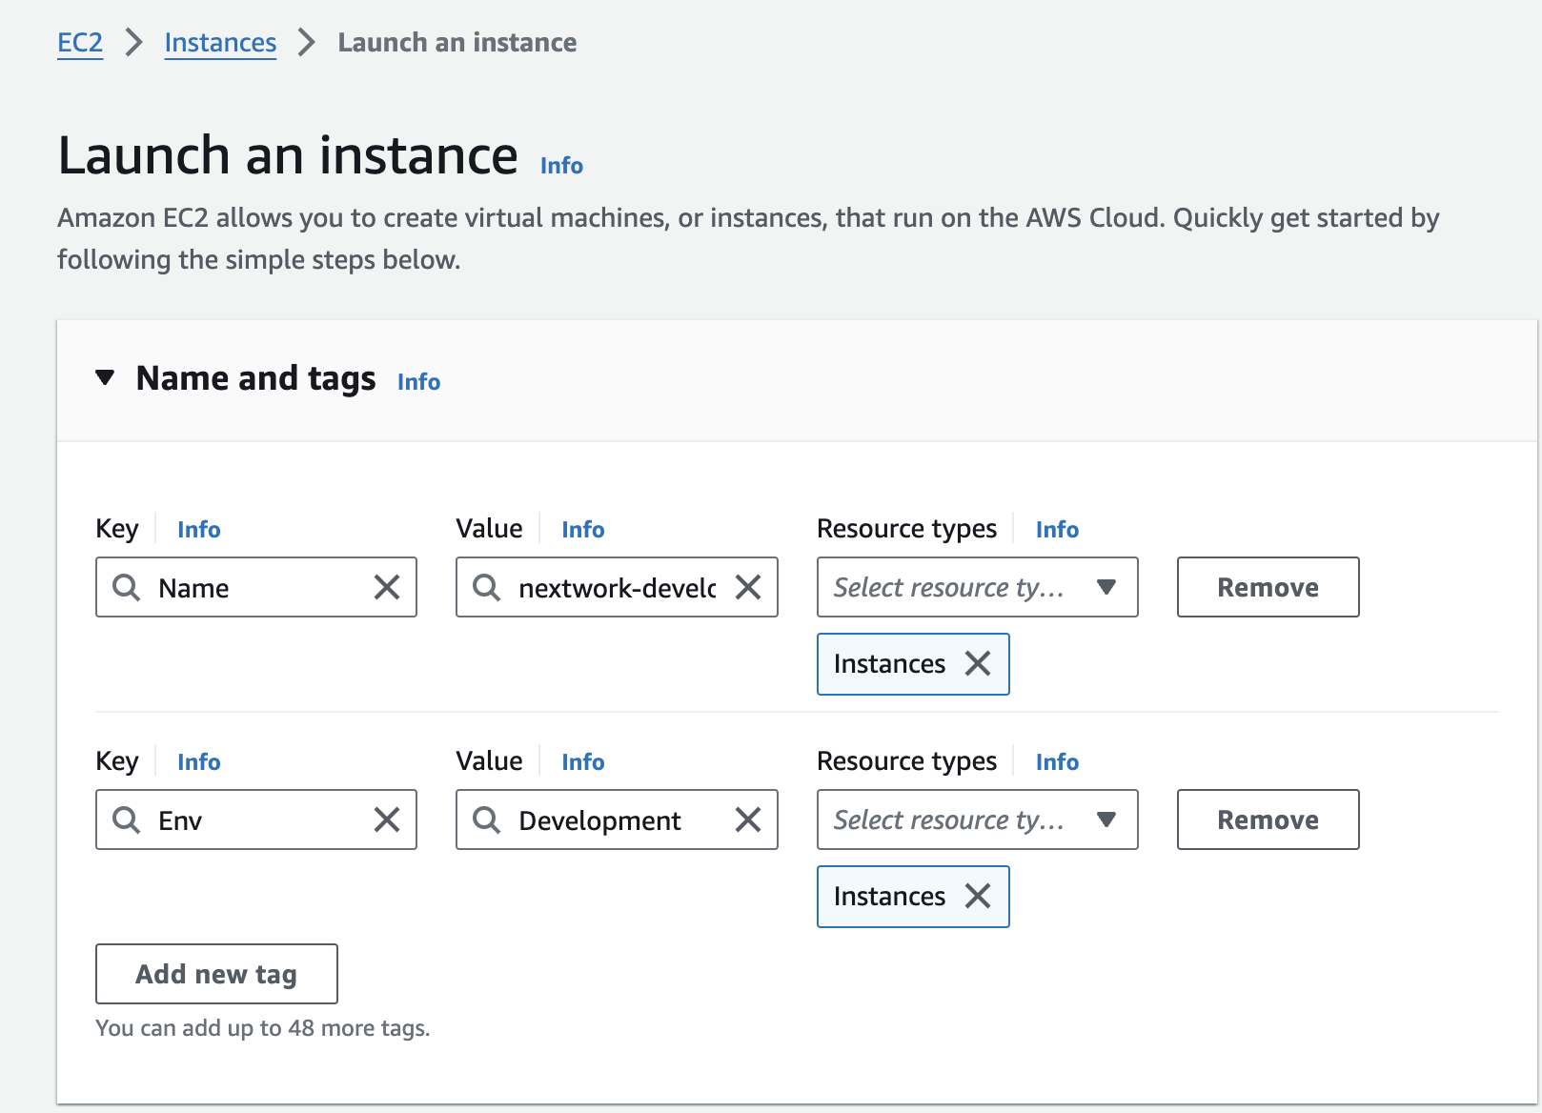Navigate to Instances breadcrumb link
The height and width of the screenshot is (1113, 1542).
(220, 43)
